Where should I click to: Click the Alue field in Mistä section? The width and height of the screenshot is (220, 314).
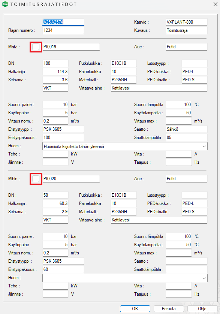click(x=187, y=47)
